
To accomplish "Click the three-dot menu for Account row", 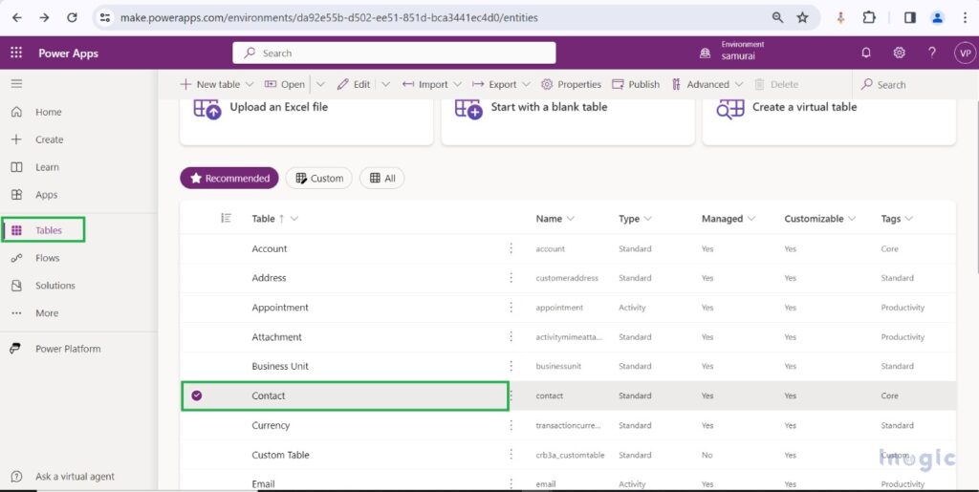I will pyautogui.click(x=511, y=248).
